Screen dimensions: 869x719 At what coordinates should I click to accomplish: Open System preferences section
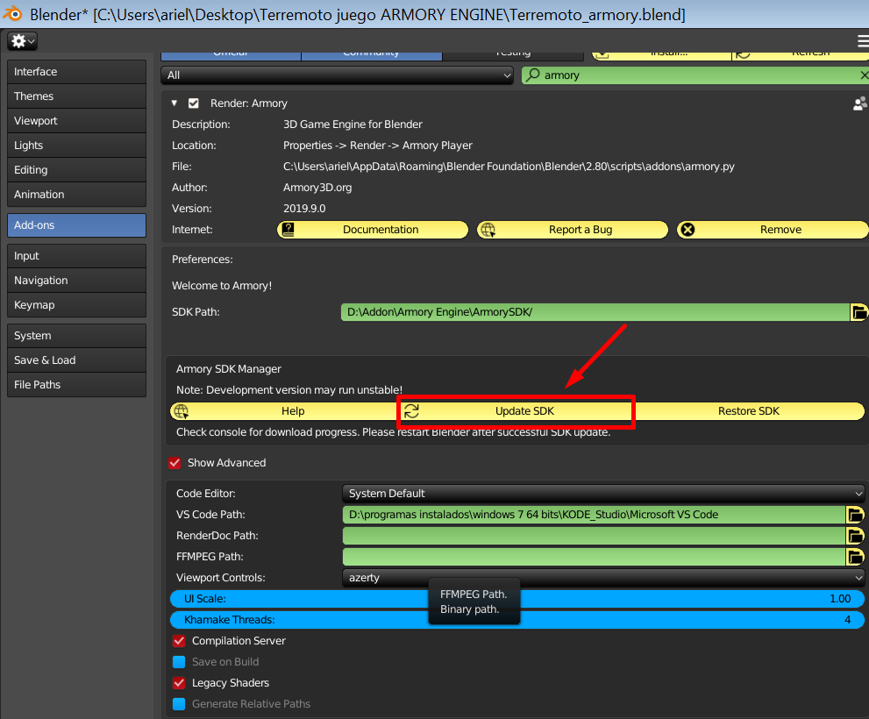point(76,335)
